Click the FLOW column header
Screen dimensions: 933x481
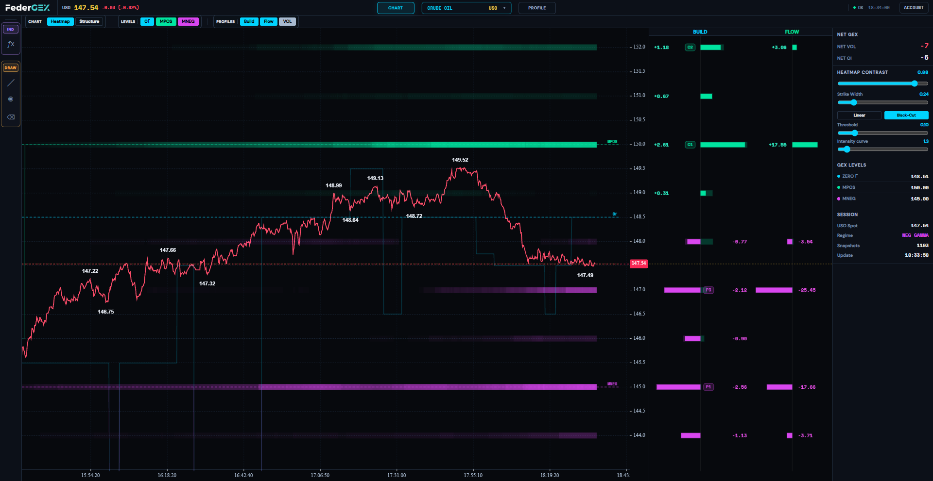coord(792,32)
